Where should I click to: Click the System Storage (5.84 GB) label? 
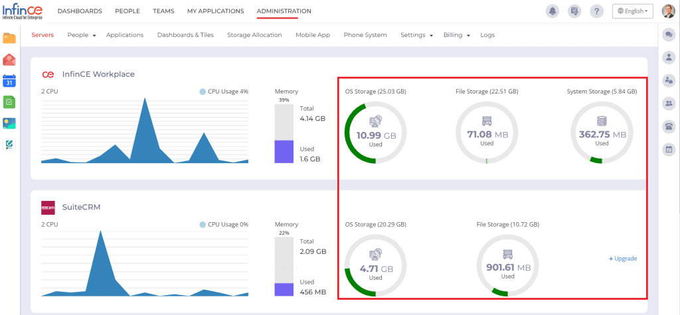[602, 92]
